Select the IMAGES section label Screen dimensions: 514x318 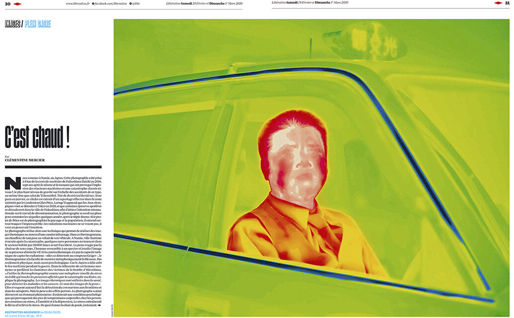point(12,24)
